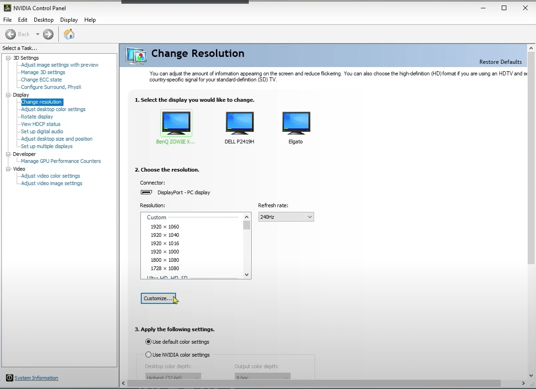Viewport: 536px width, 389px height.
Task: Open the System Information link
Action: (x=36, y=378)
